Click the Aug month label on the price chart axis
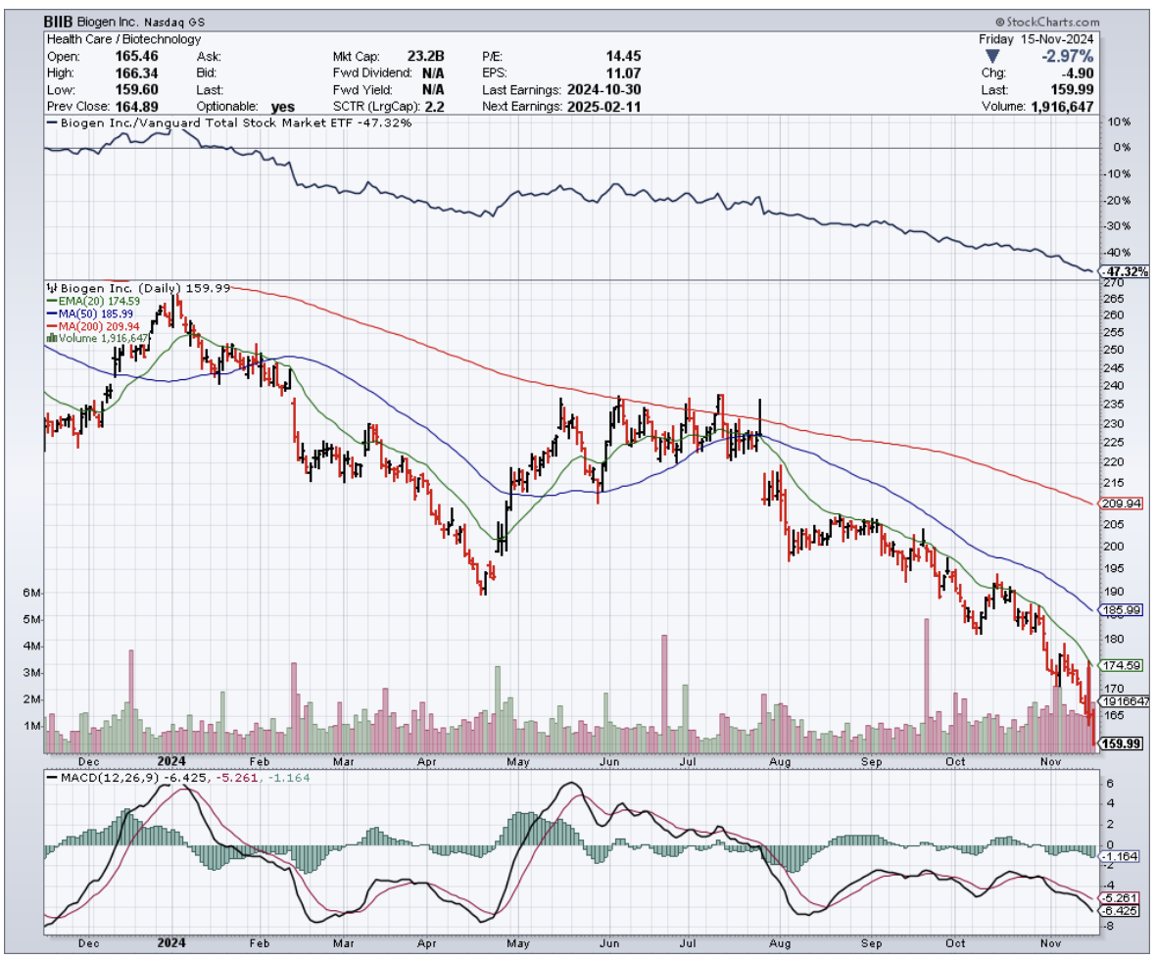Viewport: 1156px width, 960px height. pyautogui.click(x=780, y=760)
